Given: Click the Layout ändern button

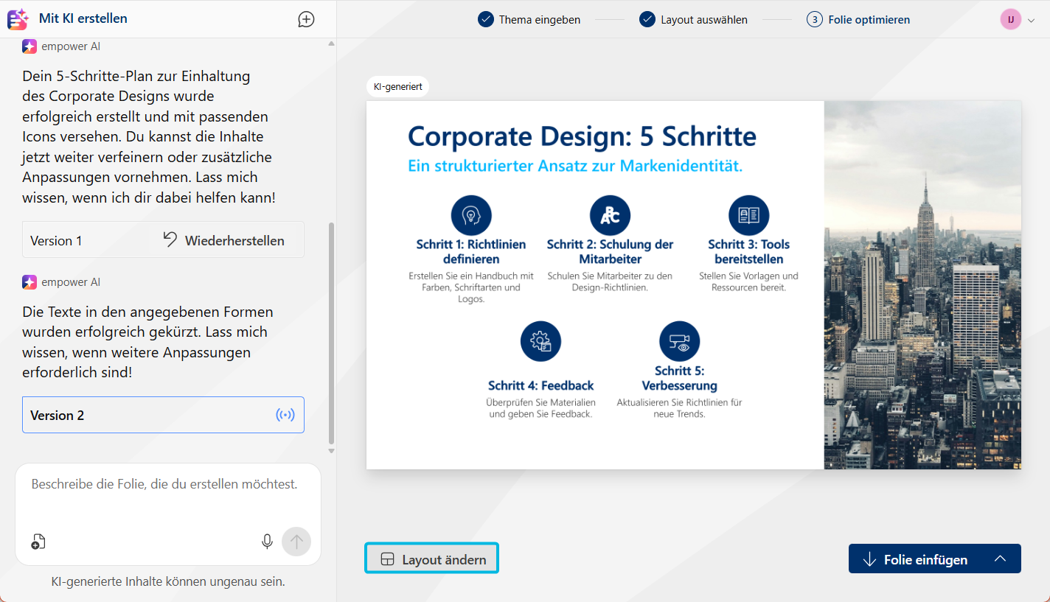Looking at the screenshot, I should [x=432, y=559].
